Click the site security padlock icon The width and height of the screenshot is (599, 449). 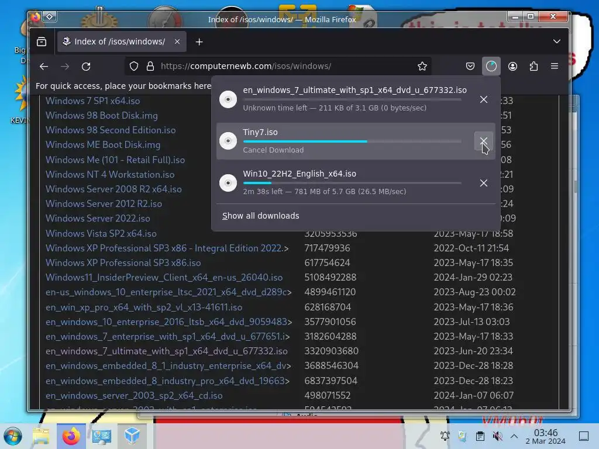point(150,67)
